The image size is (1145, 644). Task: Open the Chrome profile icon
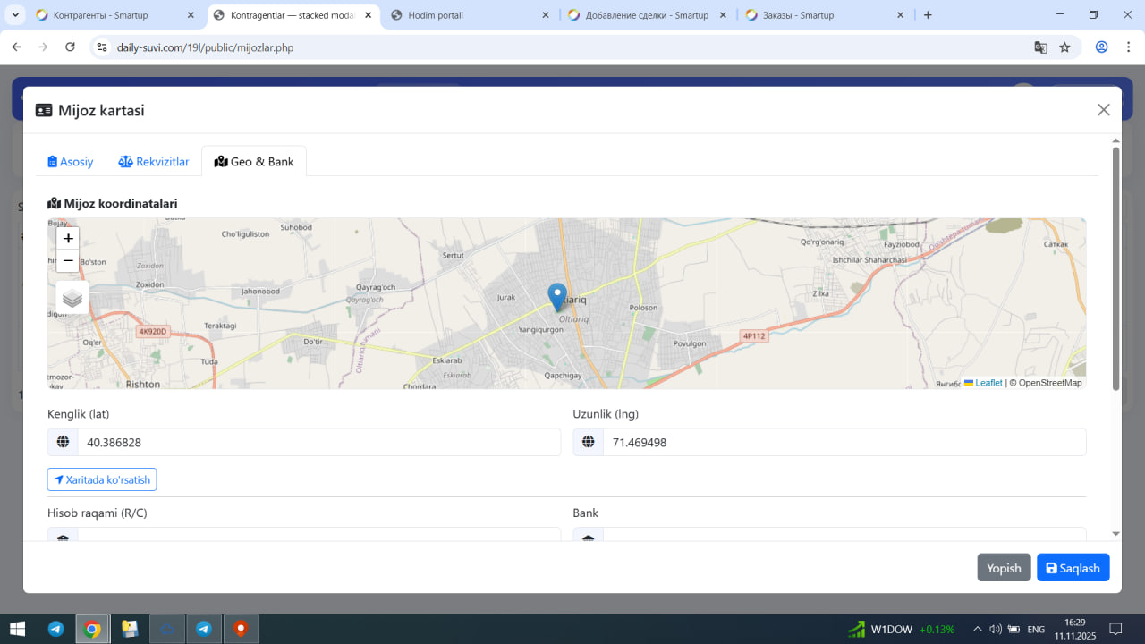[x=1102, y=47]
